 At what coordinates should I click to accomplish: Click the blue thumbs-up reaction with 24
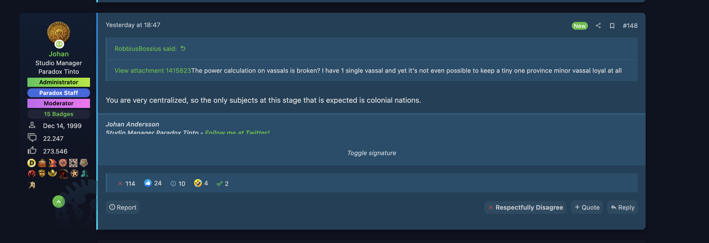(x=153, y=183)
